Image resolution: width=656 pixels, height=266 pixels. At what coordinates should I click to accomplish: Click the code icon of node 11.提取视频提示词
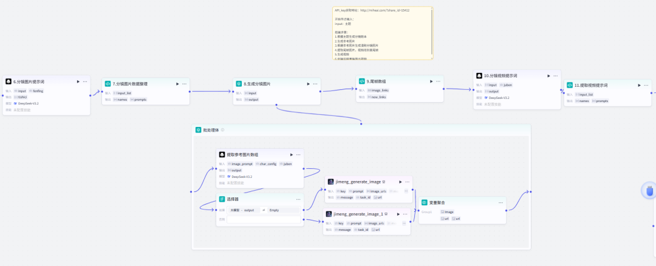pos(569,85)
